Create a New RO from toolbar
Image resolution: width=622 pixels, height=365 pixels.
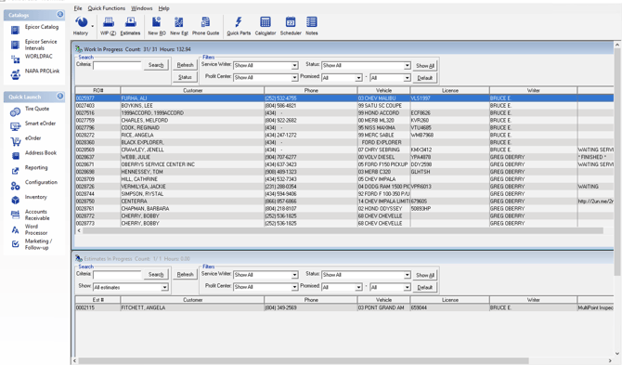(157, 26)
